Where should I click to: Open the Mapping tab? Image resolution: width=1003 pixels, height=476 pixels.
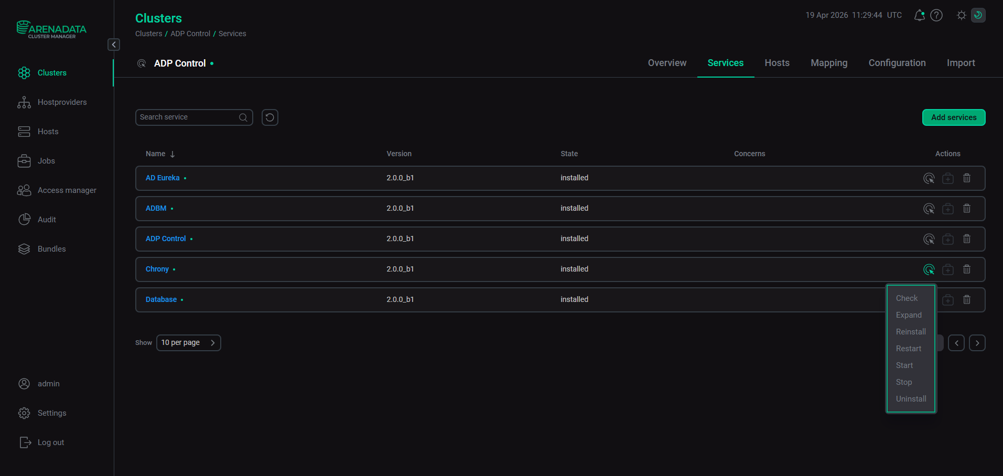pyautogui.click(x=829, y=63)
